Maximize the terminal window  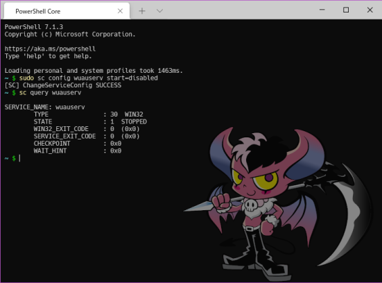click(346, 10)
